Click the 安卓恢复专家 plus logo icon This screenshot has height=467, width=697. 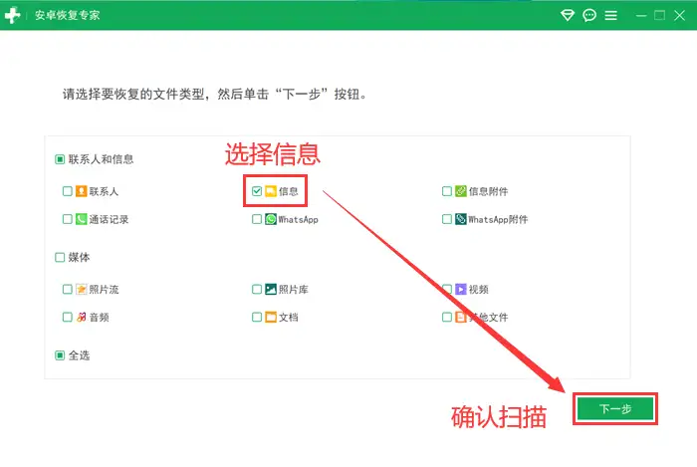pos(12,15)
